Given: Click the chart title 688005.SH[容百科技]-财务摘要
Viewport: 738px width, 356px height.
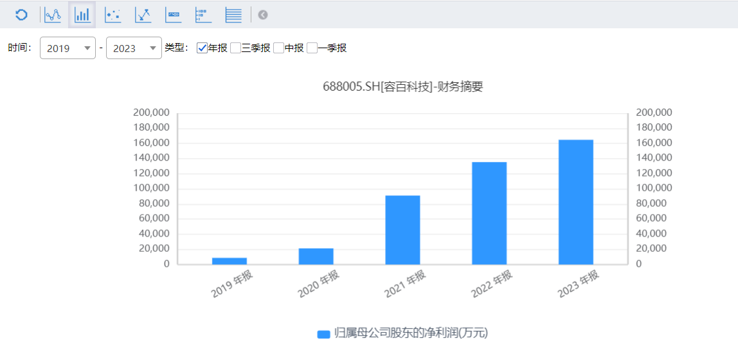Looking at the screenshot, I should [x=402, y=87].
